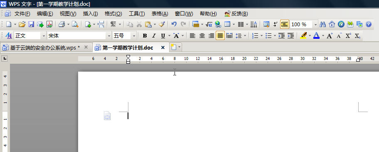Toggle underline formatting
This screenshot has width=379, height=152.
pos(163,36)
